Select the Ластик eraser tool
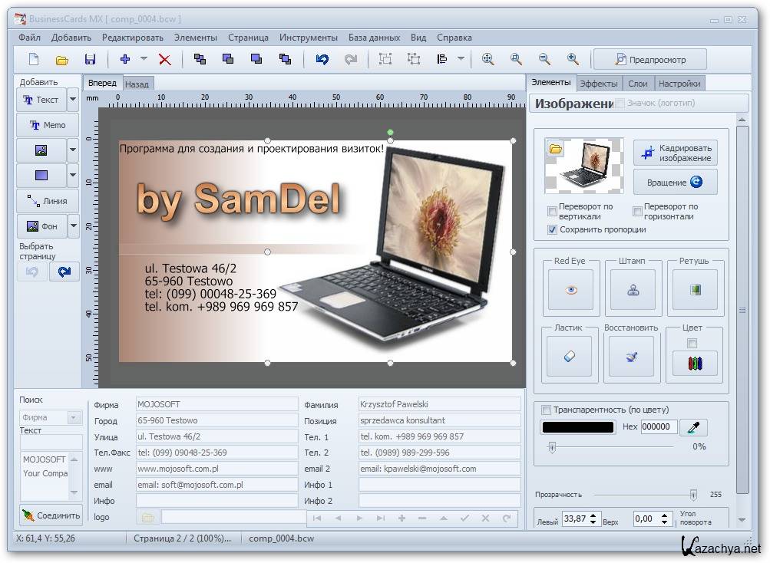 (569, 357)
